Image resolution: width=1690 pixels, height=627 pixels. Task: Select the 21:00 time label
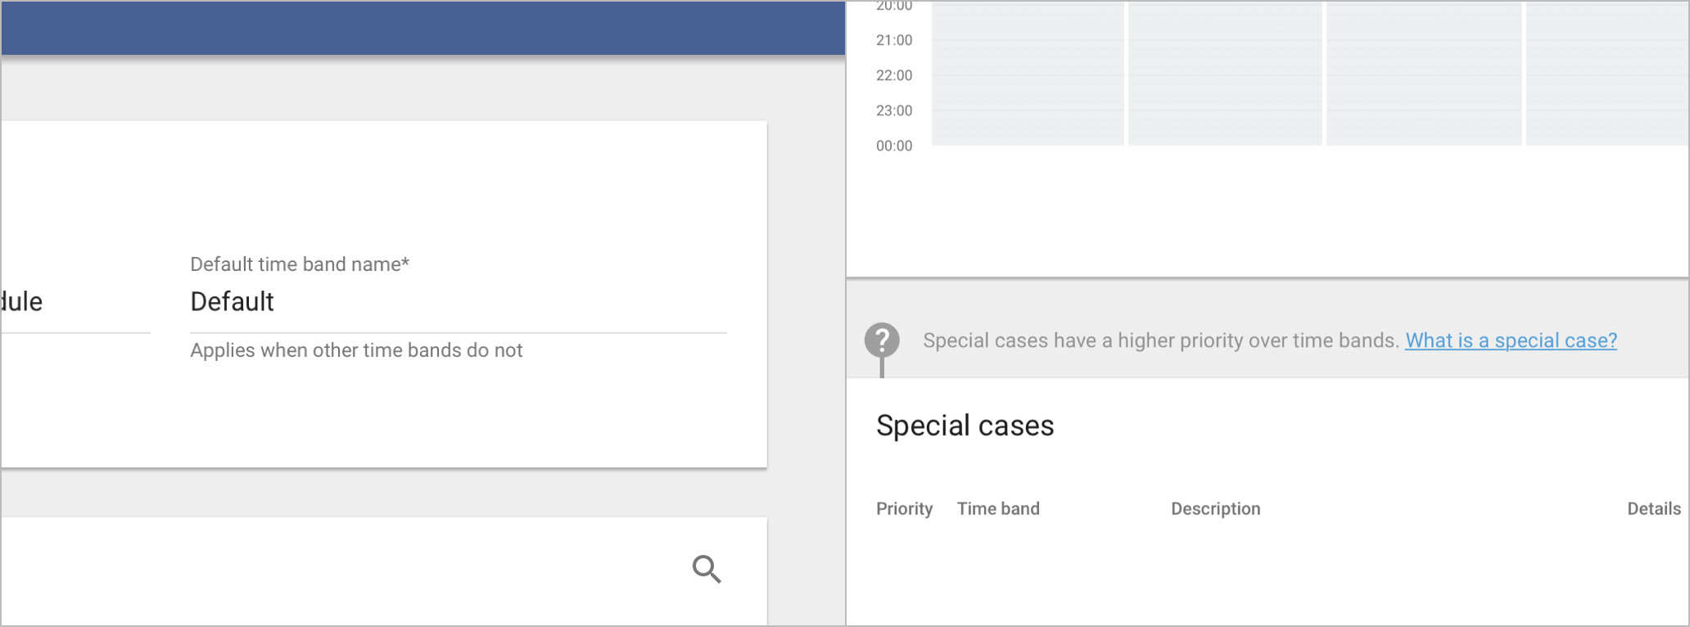[894, 40]
